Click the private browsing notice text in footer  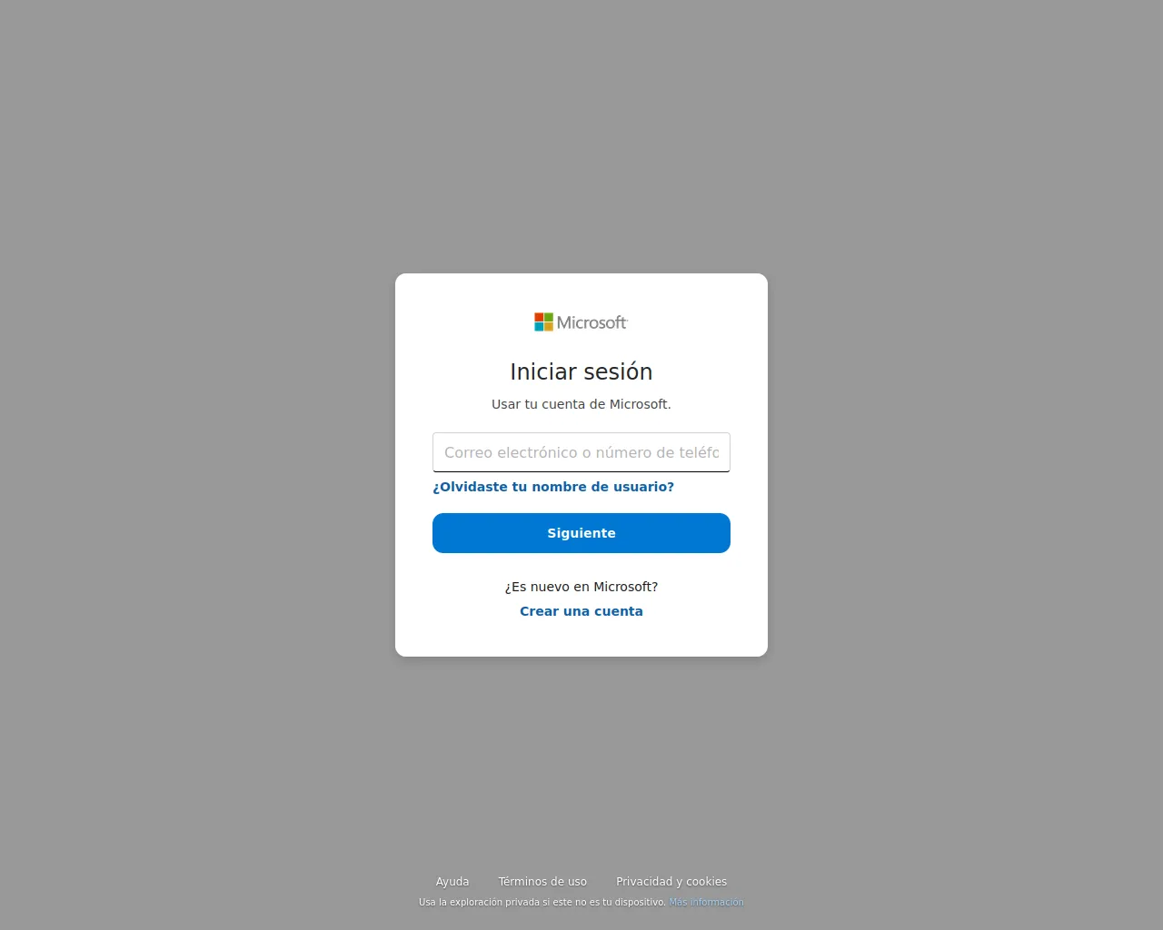point(542,902)
